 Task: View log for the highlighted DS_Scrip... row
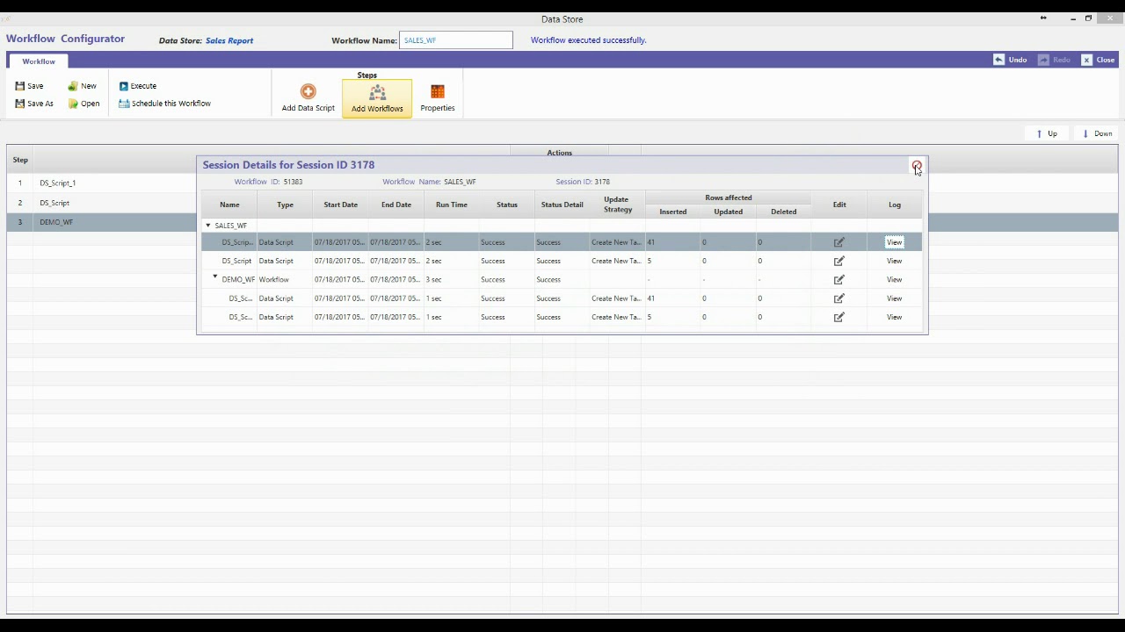(894, 242)
